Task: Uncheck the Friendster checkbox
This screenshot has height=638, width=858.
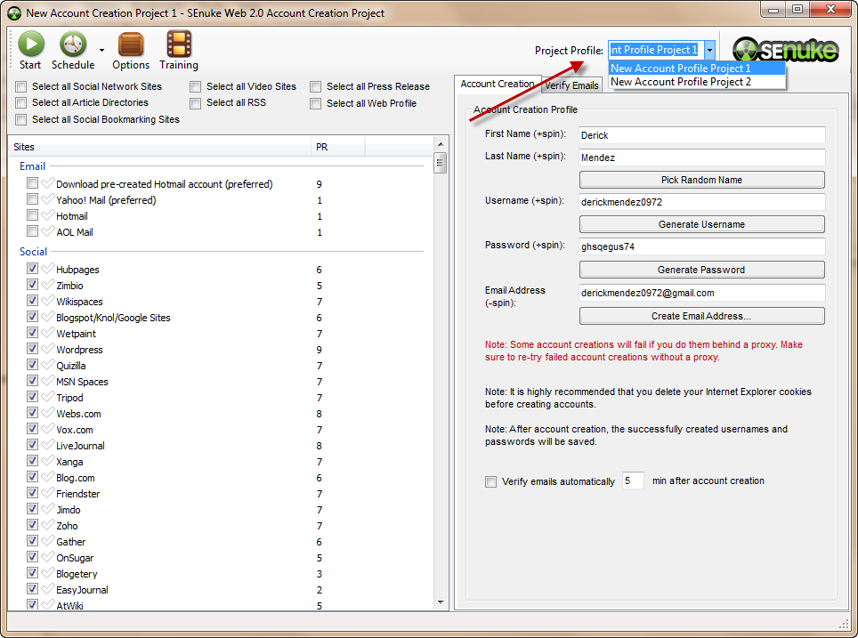Action: point(32,492)
